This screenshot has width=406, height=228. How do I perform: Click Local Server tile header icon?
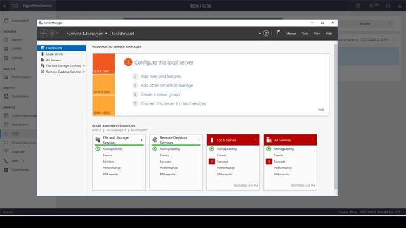tap(212, 140)
